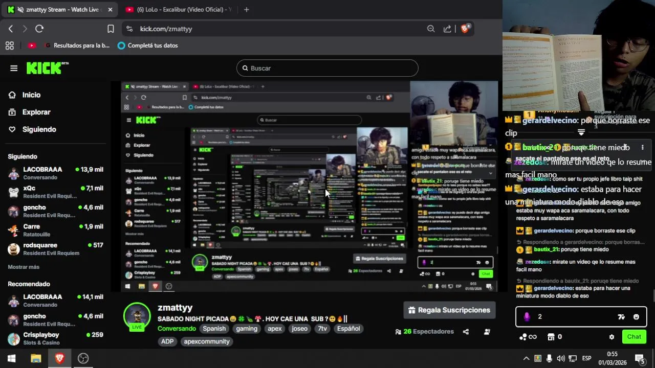655x368 pixels.
Task: Open Carre channel in Siguiendo list
Action: click(55, 230)
